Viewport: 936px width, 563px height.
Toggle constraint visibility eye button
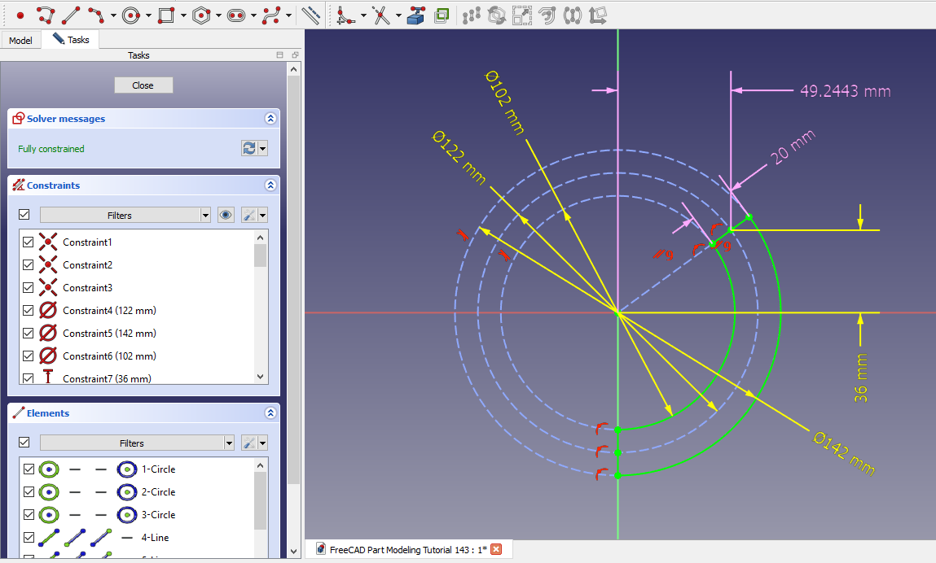(226, 215)
